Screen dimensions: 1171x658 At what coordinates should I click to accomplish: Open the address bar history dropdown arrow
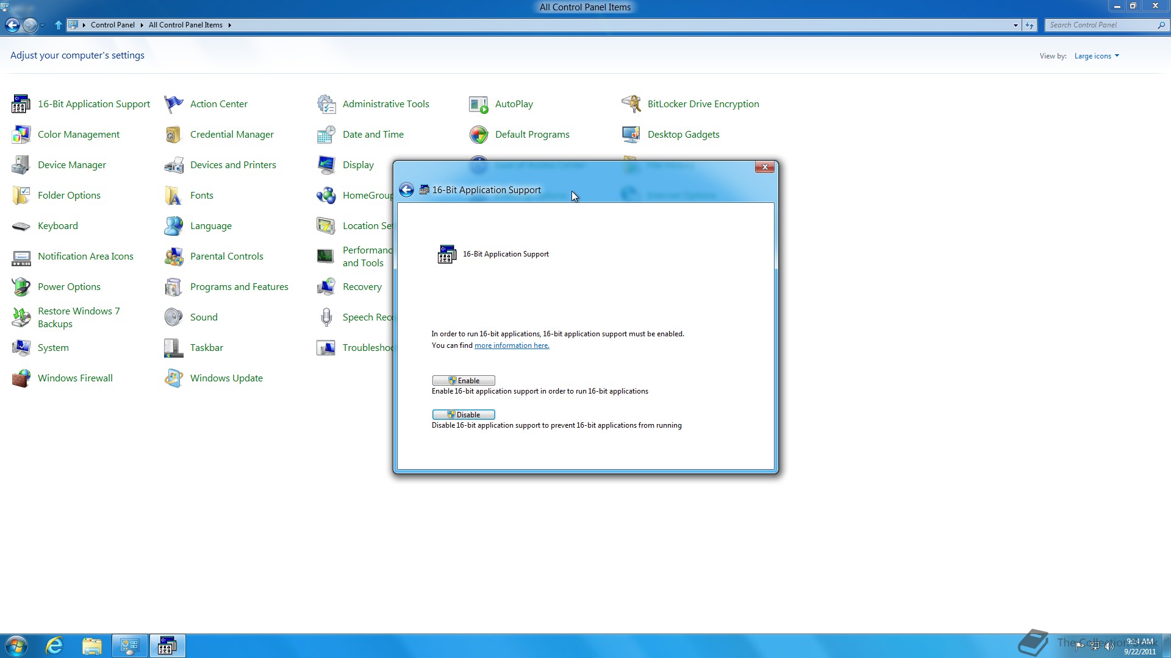coord(1015,25)
